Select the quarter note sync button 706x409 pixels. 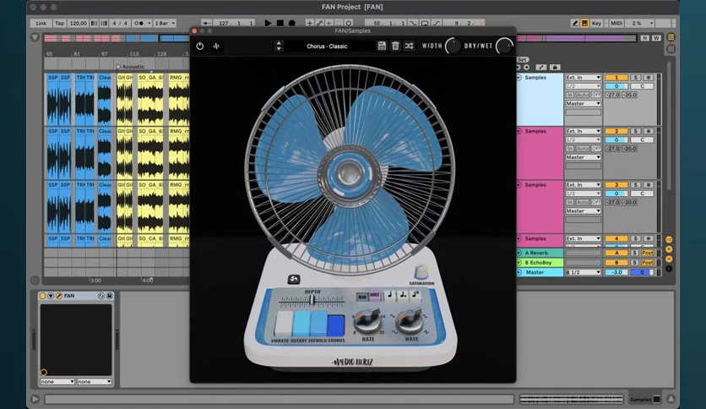click(389, 296)
